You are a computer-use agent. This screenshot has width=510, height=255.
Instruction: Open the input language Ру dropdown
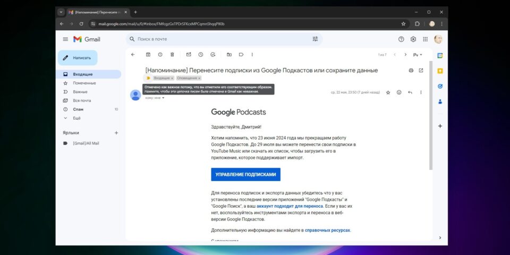(418, 55)
